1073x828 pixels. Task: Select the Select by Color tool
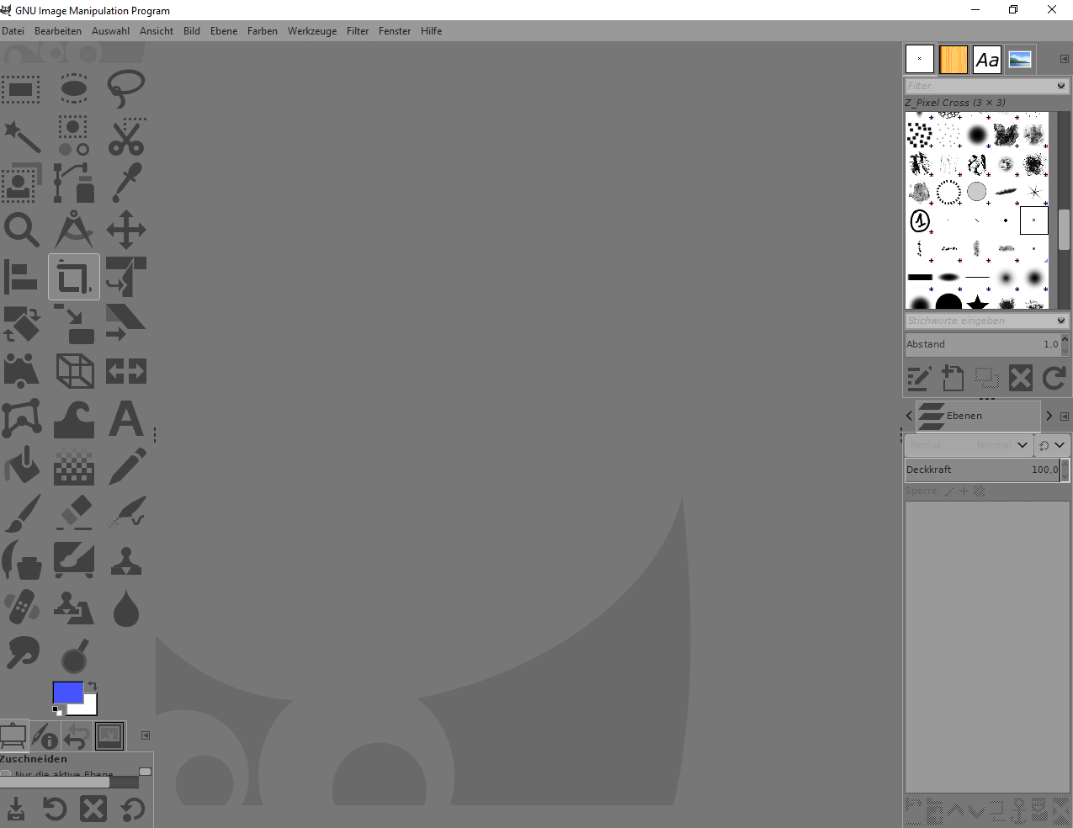click(74, 136)
